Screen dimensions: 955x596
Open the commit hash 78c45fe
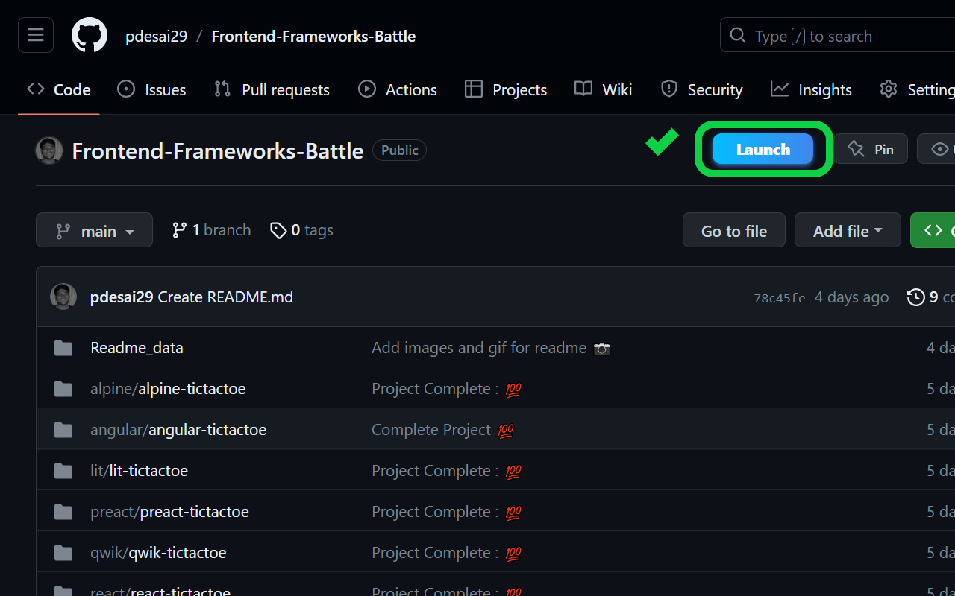(x=780, y=298)
